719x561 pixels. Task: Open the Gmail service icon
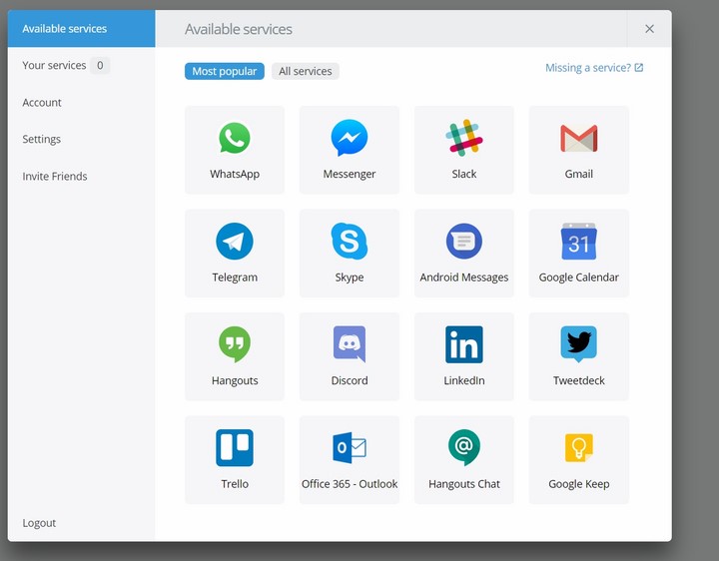tap(579, 140)
